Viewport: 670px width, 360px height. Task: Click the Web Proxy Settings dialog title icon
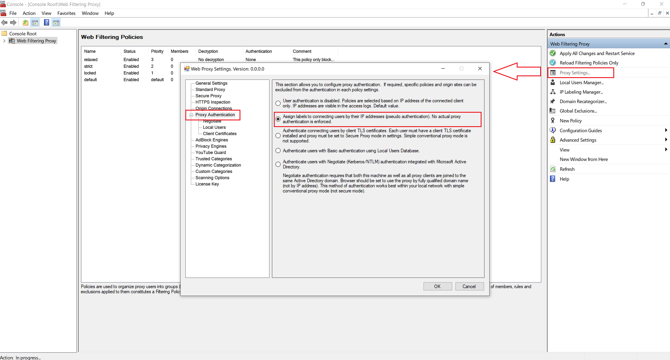[187, 69]
